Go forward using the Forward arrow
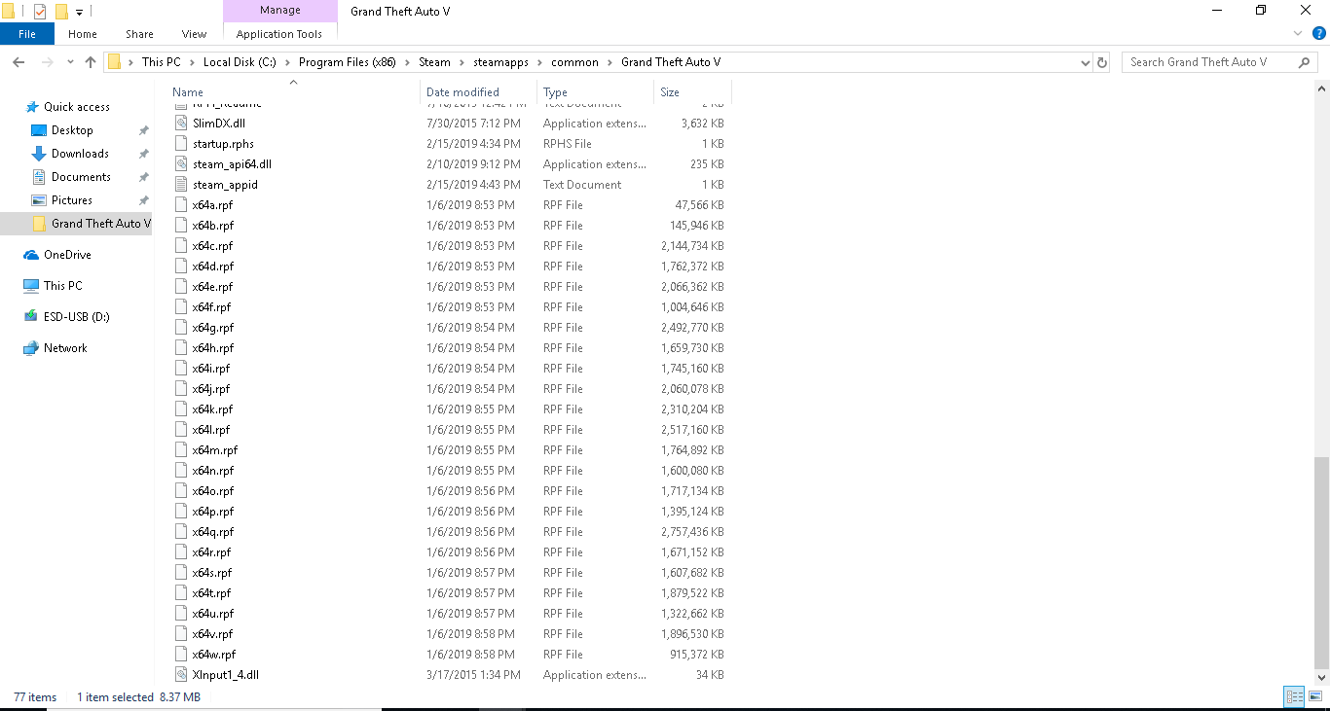Screen dimensions: 1330x711 (45, 62)
